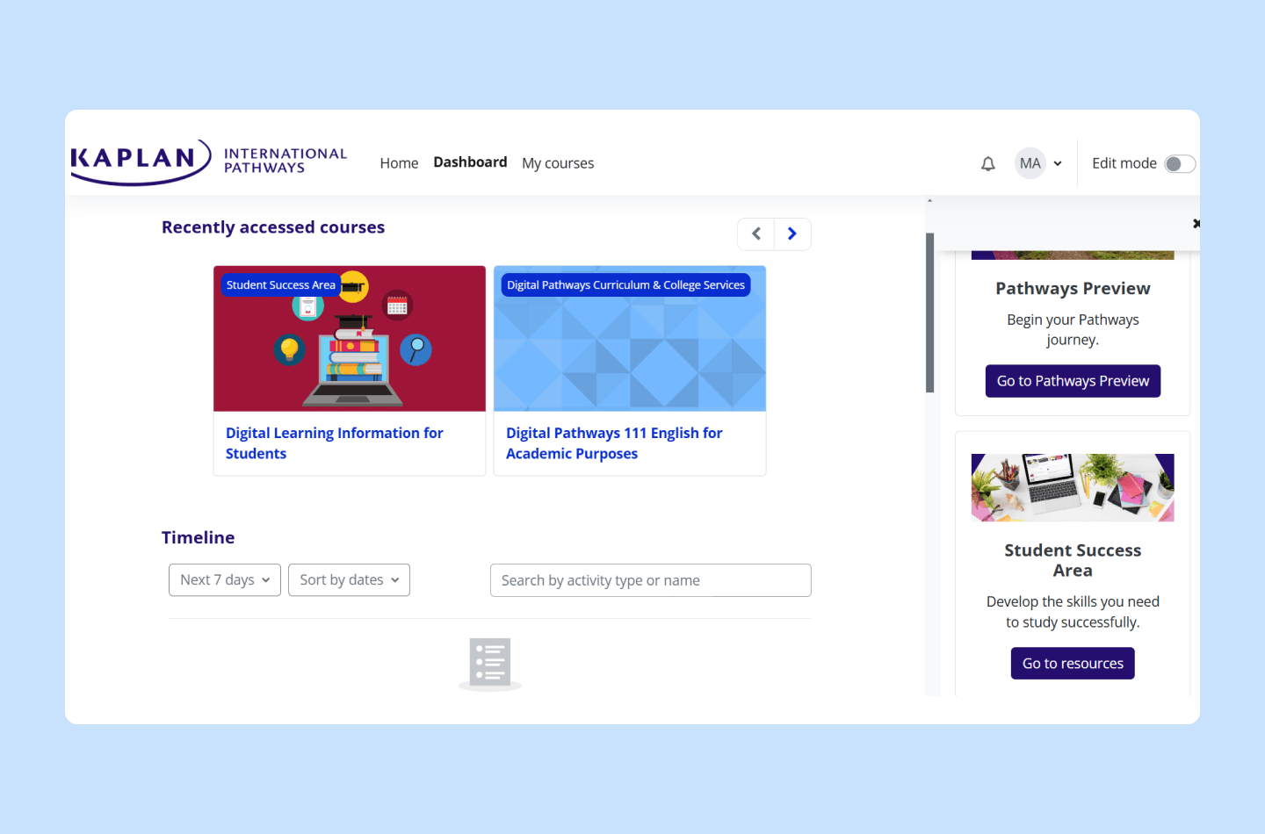Open "Digital Pathways 111 English for Academic Purposes"
Image resolution: width=1265 pixels, height=834 pixels.
point(614,442)
